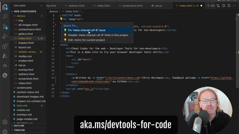Open gallery.html in explorer
Image resolution: width=239 pixels, height=134 pixels.
coord(25,34)
